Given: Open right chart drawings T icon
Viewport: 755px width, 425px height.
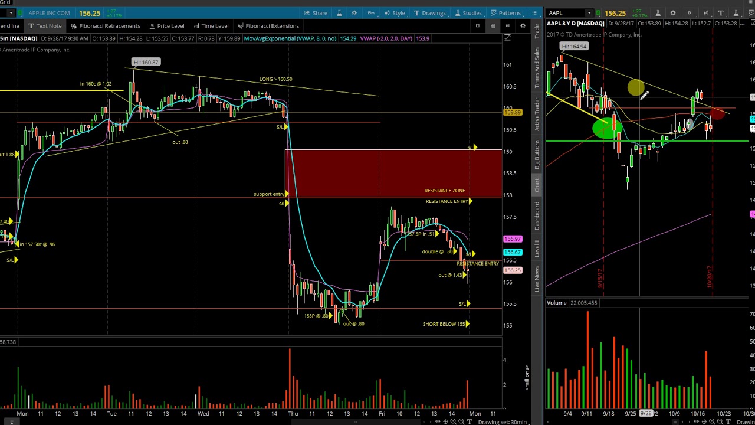Looking at the screenshot, I should click(x=721, y=13).
